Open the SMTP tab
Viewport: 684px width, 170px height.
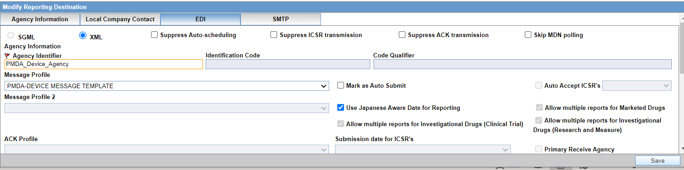281,19
